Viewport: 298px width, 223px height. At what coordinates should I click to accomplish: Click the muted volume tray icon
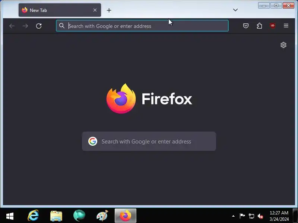(x=260, y=216)
